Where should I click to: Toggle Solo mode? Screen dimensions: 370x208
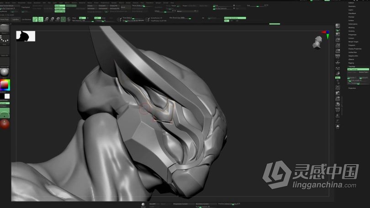338,127
